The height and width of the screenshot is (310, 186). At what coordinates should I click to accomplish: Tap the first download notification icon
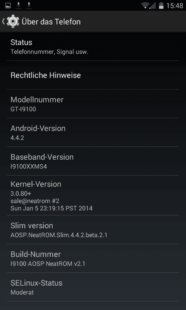point(19,5)
